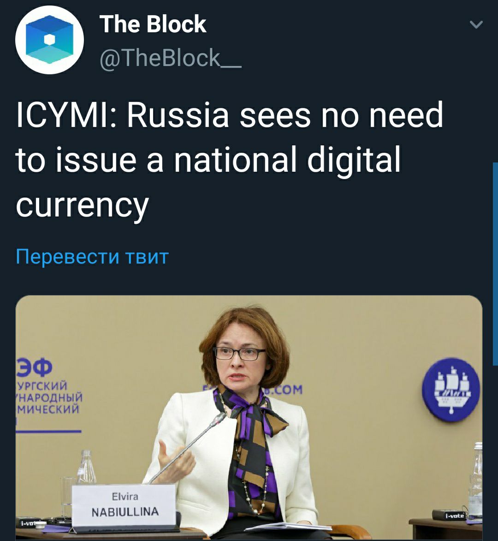Click the blue scrollbar on right edge
The image size is (498, 541).
[x=495, y=264]
